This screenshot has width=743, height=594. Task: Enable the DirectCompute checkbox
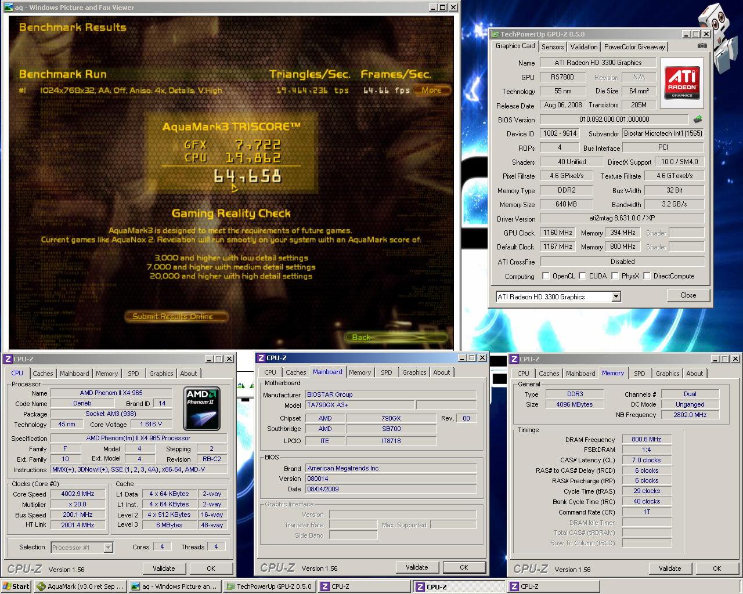(647, 276)
